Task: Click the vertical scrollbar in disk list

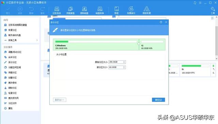Action: click(x=217, y=41)
